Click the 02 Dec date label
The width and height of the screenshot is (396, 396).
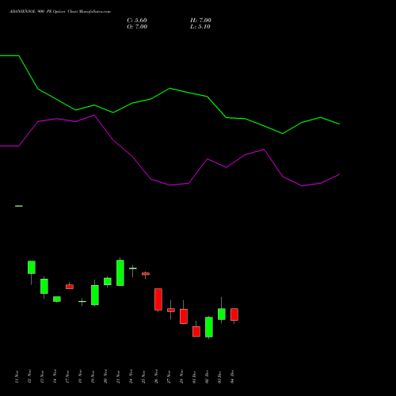pos(208,377)
